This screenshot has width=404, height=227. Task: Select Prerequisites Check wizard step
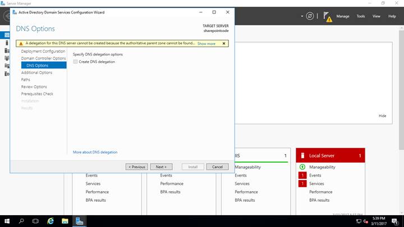tap(37, 94)
